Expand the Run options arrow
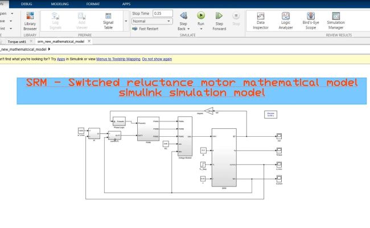370x228 pixels. point(201,29)
